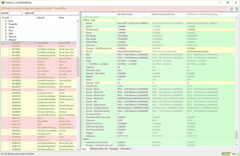Sort by Name column header
The width and height of the screenshot is (240, 156).
coord(67,18)
